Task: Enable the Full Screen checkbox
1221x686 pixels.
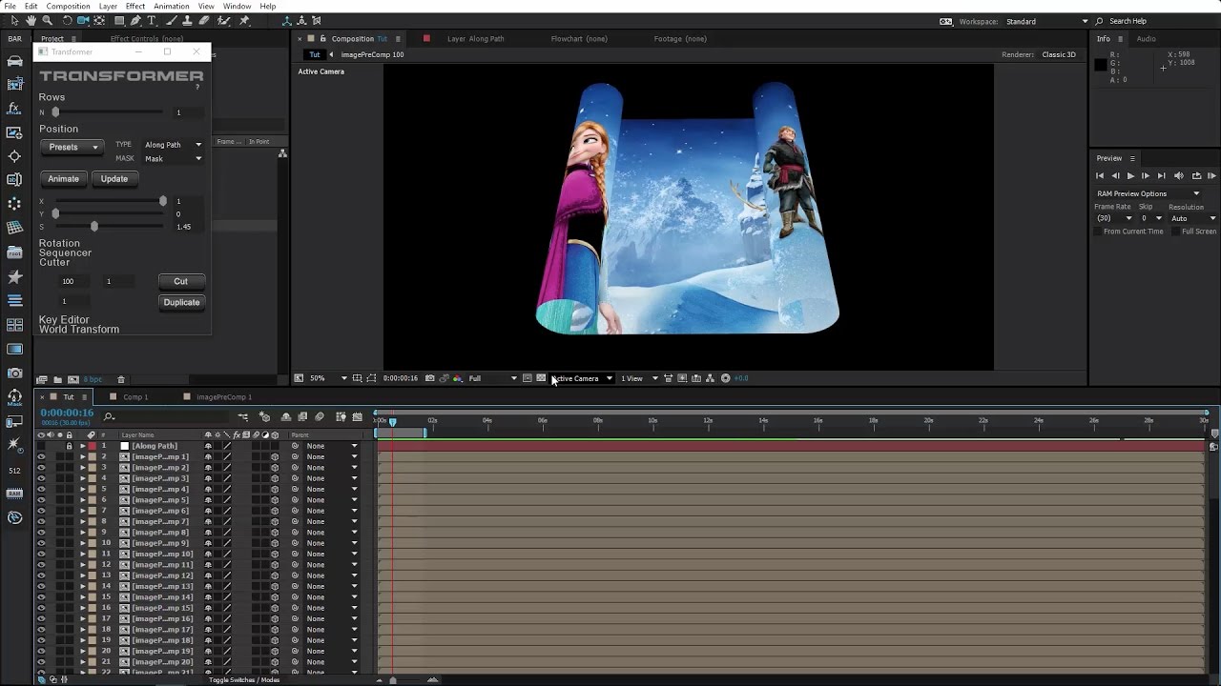Action: pos(1177,232)
